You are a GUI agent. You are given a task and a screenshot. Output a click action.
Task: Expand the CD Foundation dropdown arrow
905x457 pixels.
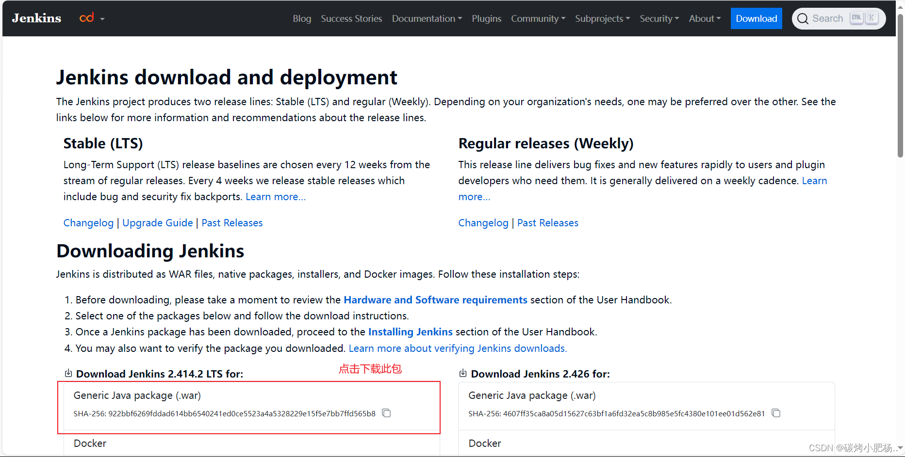102,19
